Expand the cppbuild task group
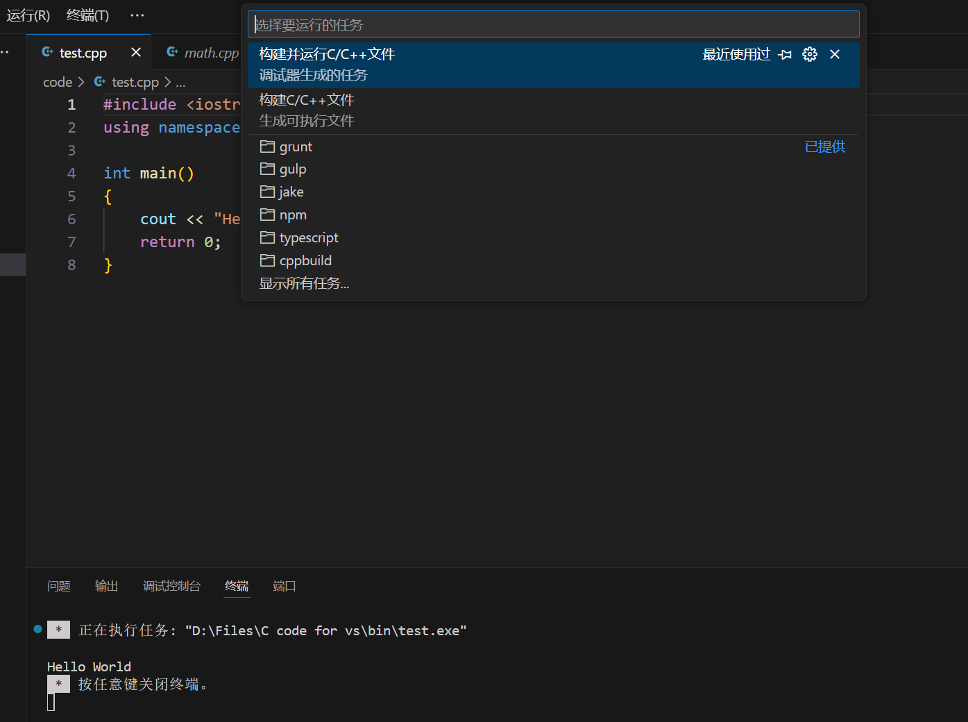This screenshot has height=722, width=968. click(x=305, y=261)
